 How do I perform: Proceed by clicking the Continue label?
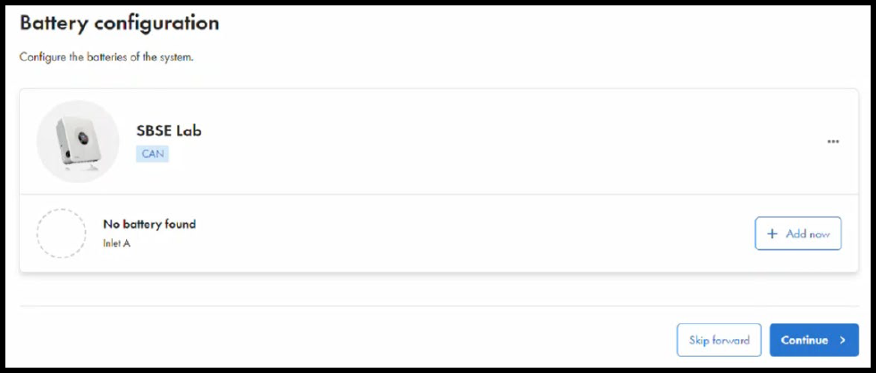[804, 340]
